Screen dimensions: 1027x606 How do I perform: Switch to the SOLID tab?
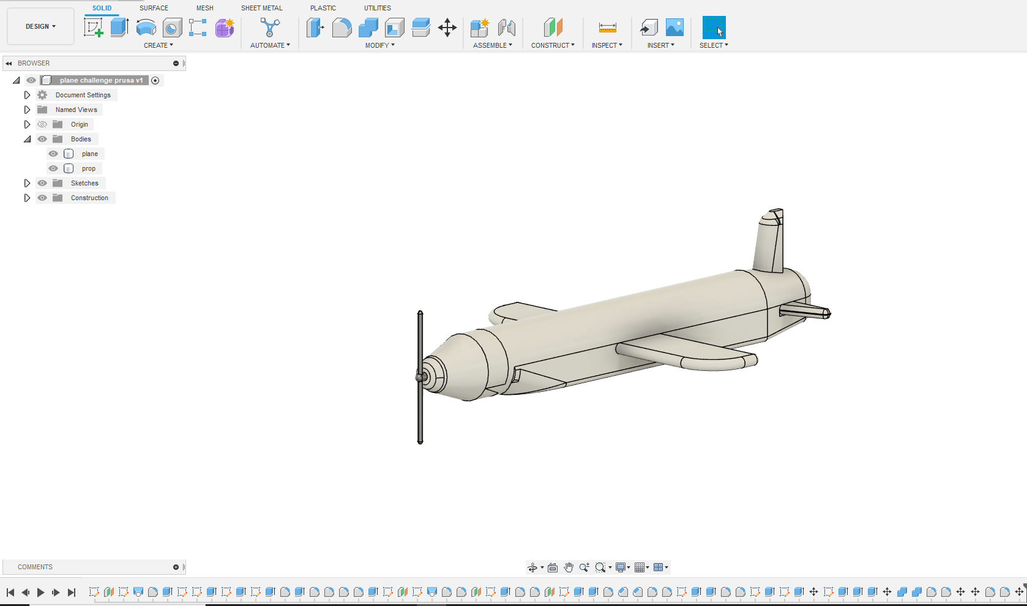(102, 8)
